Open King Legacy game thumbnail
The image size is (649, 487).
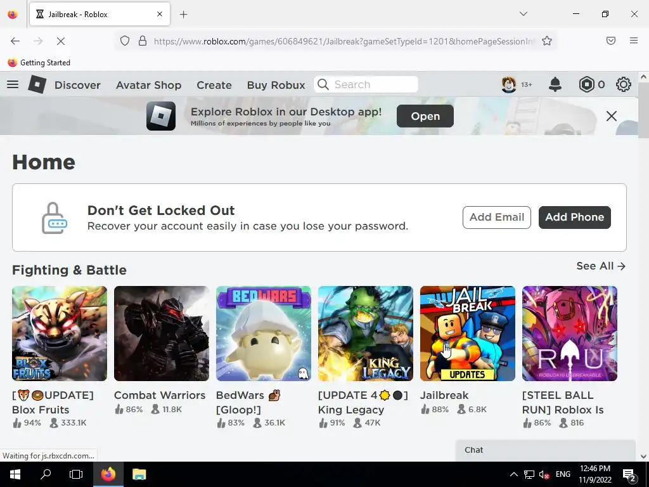pyautogui.click(x=366, y=334)
